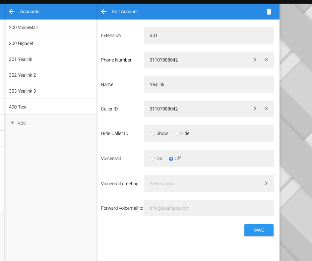Focus the Extension field showing 301
Viewport: 312px width, 261px height.
pyautogui.click(x=209, y=35)
